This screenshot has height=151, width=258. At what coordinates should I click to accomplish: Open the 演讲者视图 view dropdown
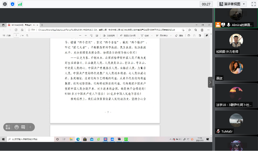(232, 4)
